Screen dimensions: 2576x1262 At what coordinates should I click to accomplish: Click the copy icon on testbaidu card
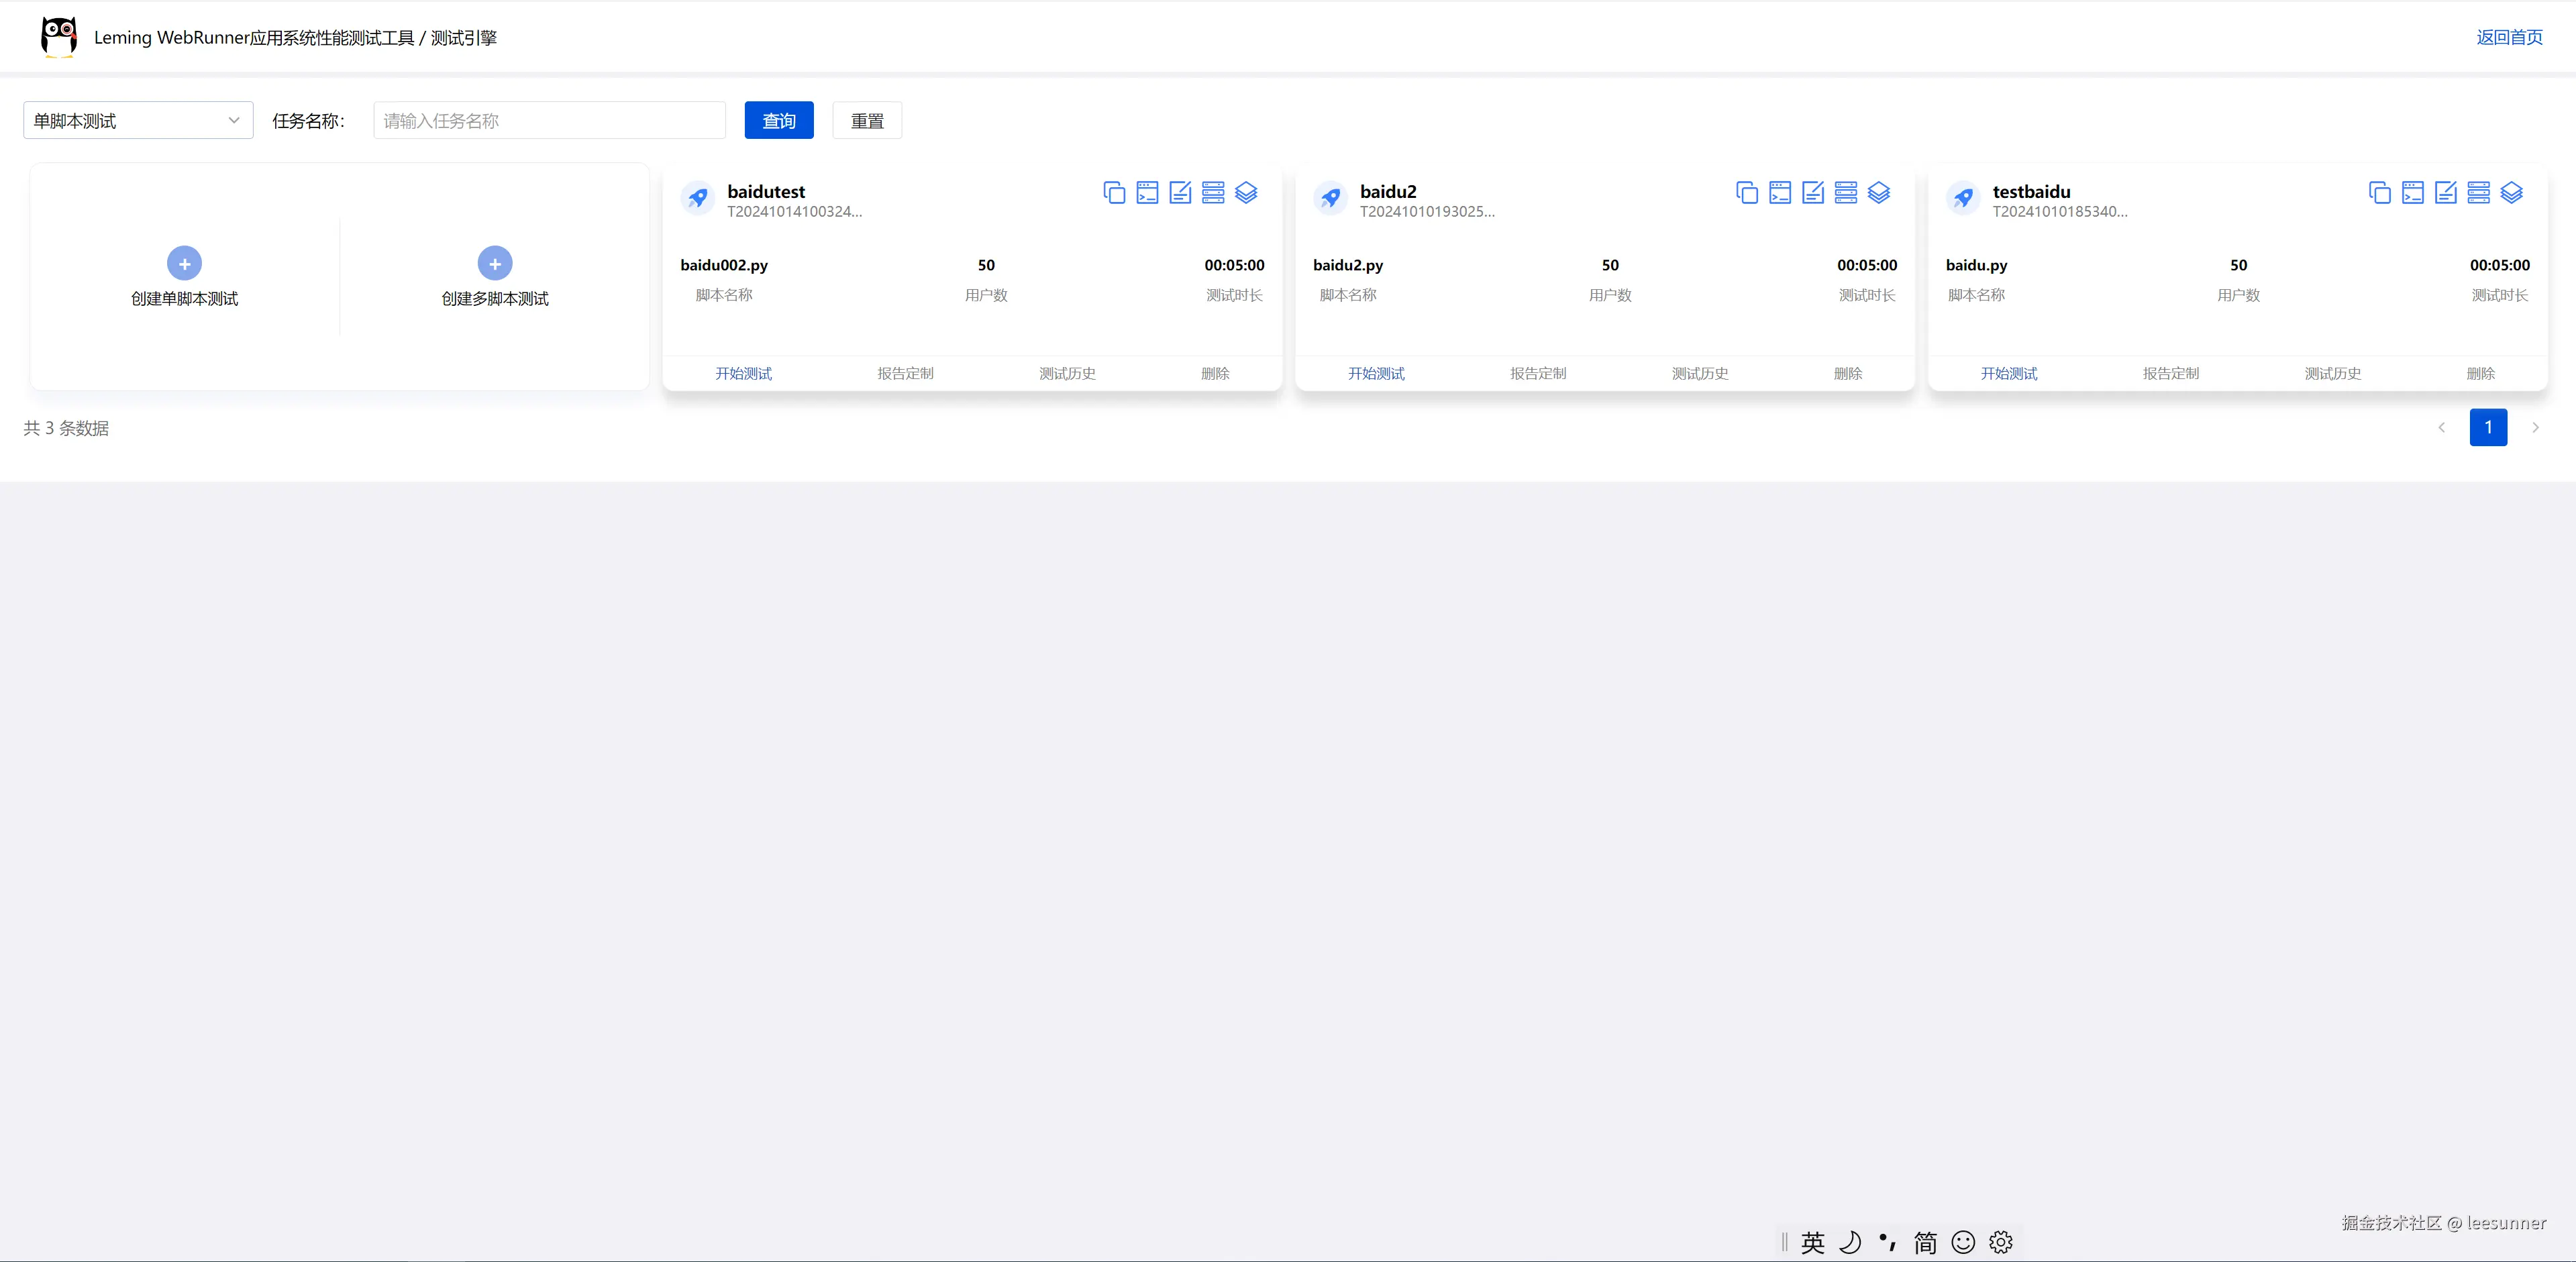pyautogui.click(x=2380, y=193)
